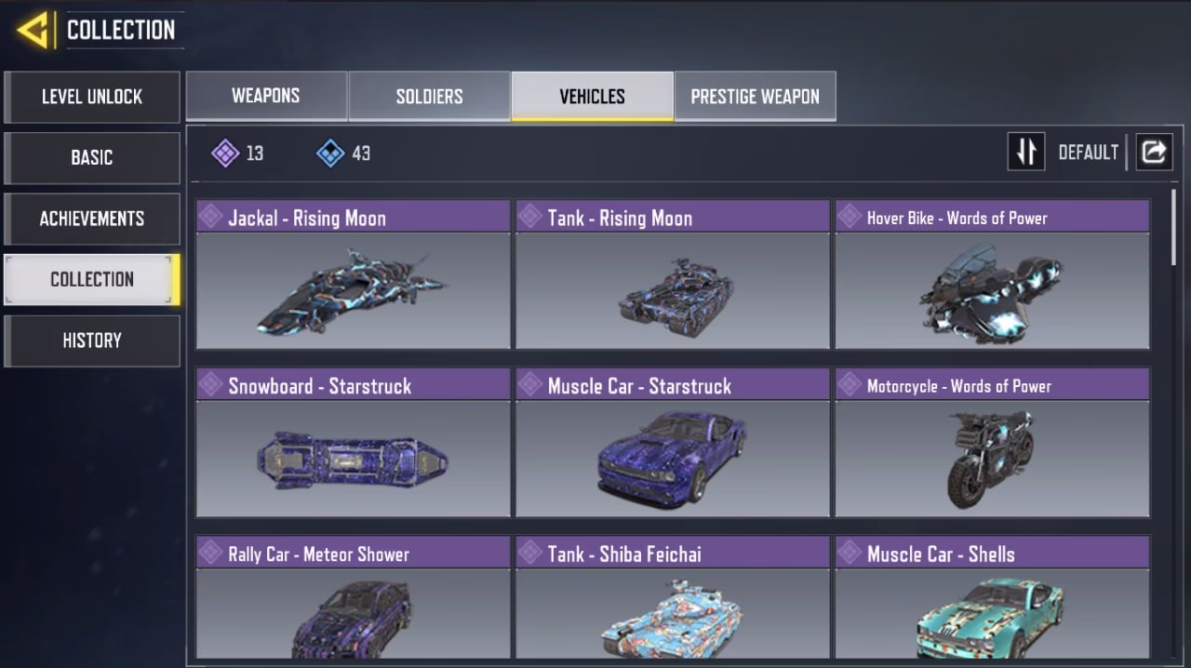Open the Basic profile section

(x=92, y=157)
